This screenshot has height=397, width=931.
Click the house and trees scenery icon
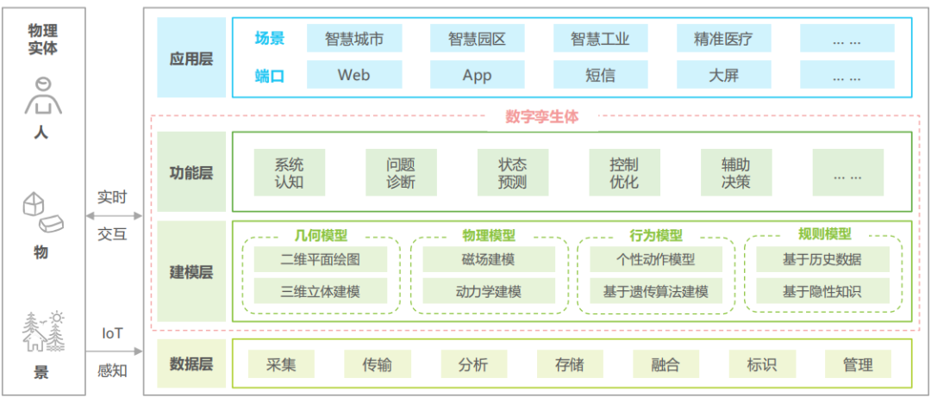pyautogui.click(x=43, y=332)
